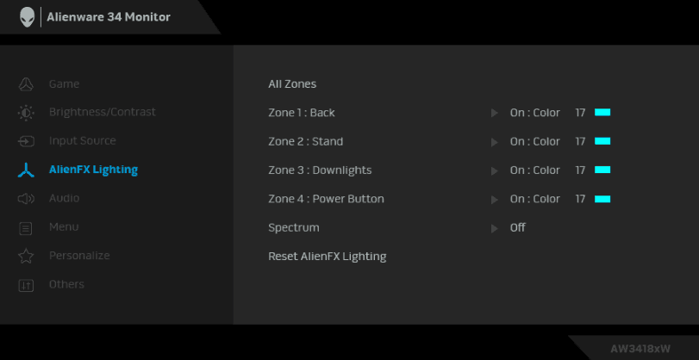699x360 pixels.
Task: Select All Zones option
Action: click(292, 84)
